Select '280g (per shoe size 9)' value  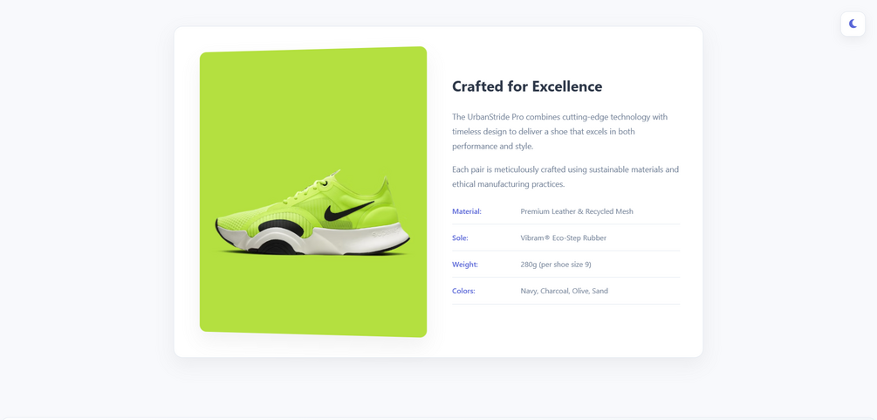tap(555, 265)
